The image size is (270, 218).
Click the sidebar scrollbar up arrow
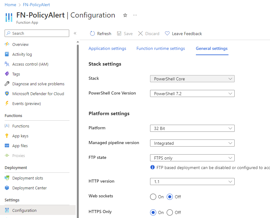tap(78, 42)
